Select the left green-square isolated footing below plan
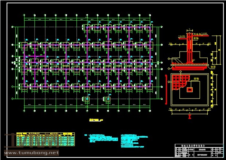Screen dimensions: 226x160 point(88,99)
